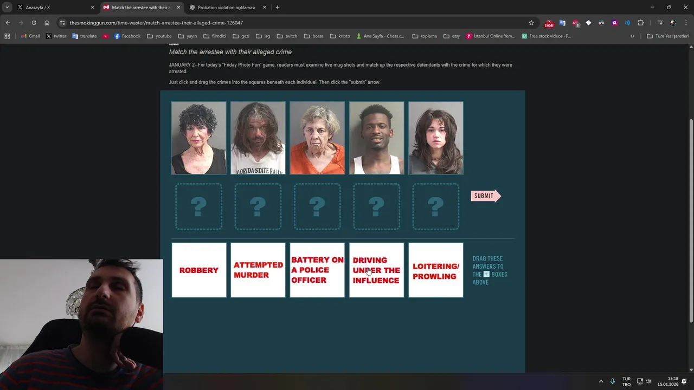Expand the gezi bookmarks folder
The height and width of the screenshot is (390, 694).
click(x=241, y=36)
